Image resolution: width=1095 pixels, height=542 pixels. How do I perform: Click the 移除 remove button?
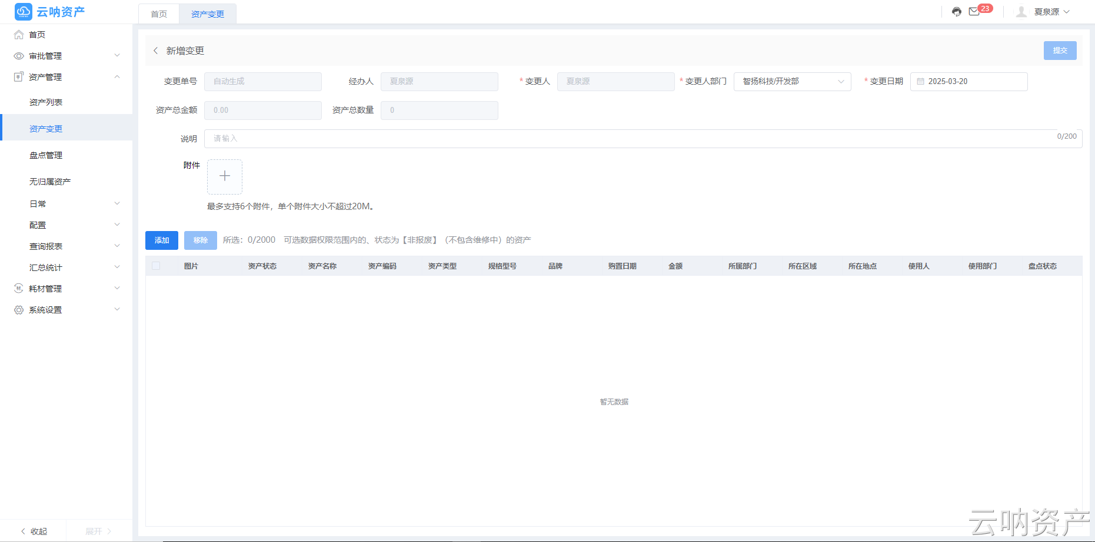(201, 240)
